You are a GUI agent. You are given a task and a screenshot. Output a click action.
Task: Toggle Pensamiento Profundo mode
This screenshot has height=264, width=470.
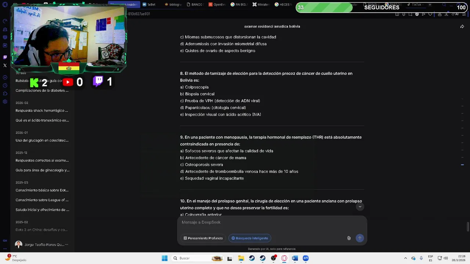(203, 238)
